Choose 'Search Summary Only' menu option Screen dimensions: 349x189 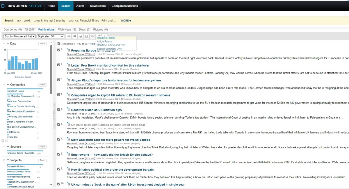tap(109, 49)
